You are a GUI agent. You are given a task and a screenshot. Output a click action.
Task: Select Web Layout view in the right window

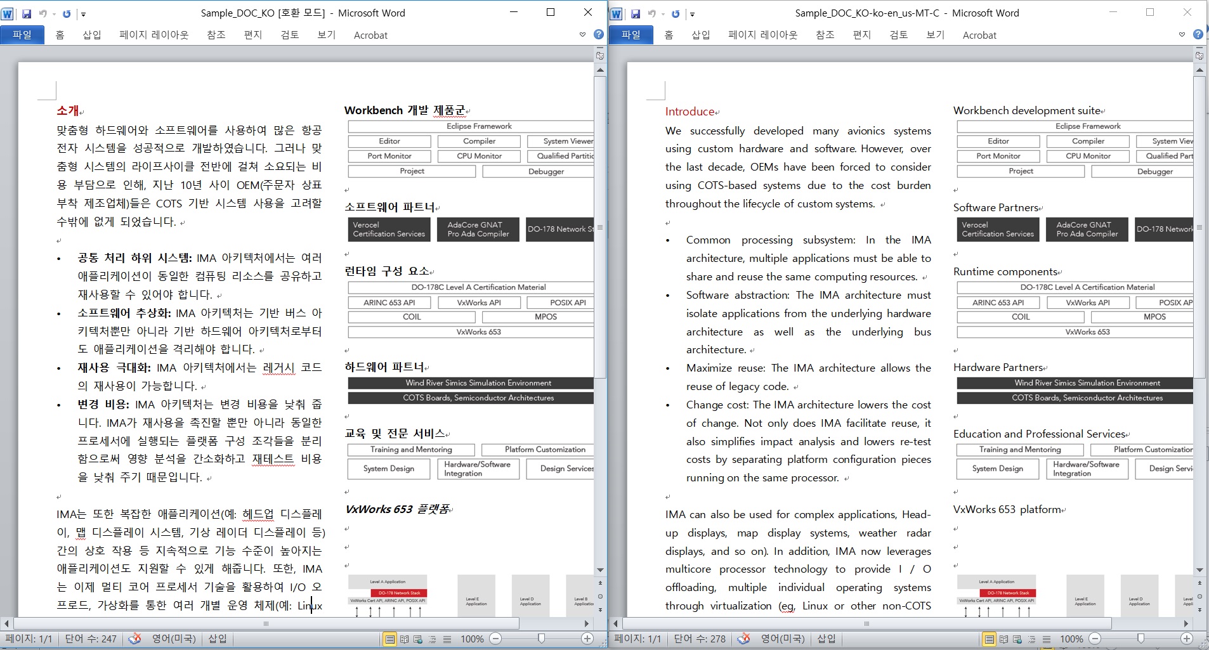(1017, 639)
